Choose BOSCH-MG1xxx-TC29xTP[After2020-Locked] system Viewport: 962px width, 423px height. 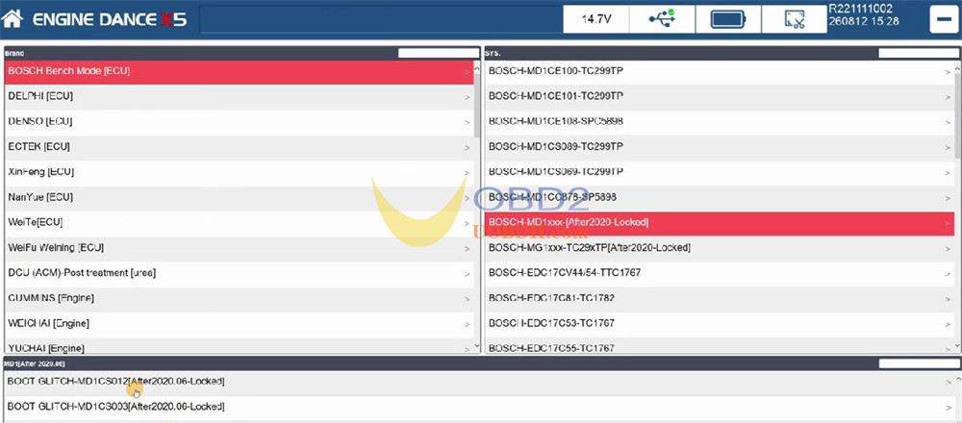(x=720, y=248)
